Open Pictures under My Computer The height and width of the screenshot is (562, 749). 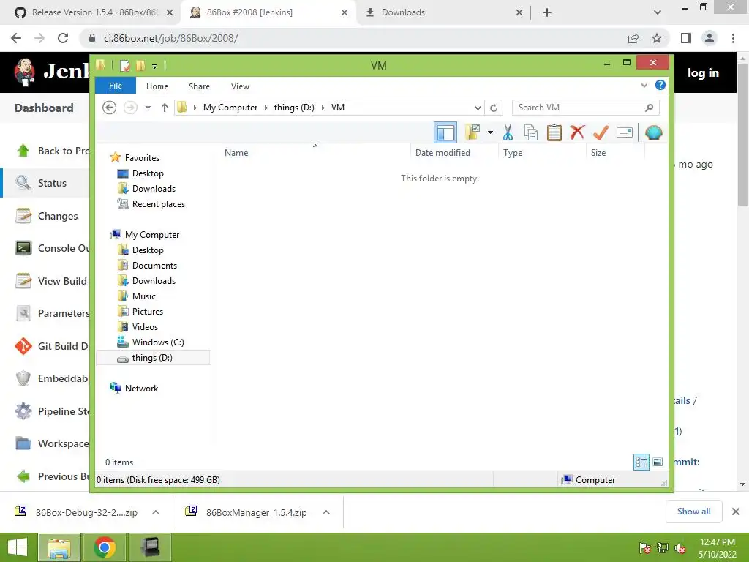[x=147, y=312]
